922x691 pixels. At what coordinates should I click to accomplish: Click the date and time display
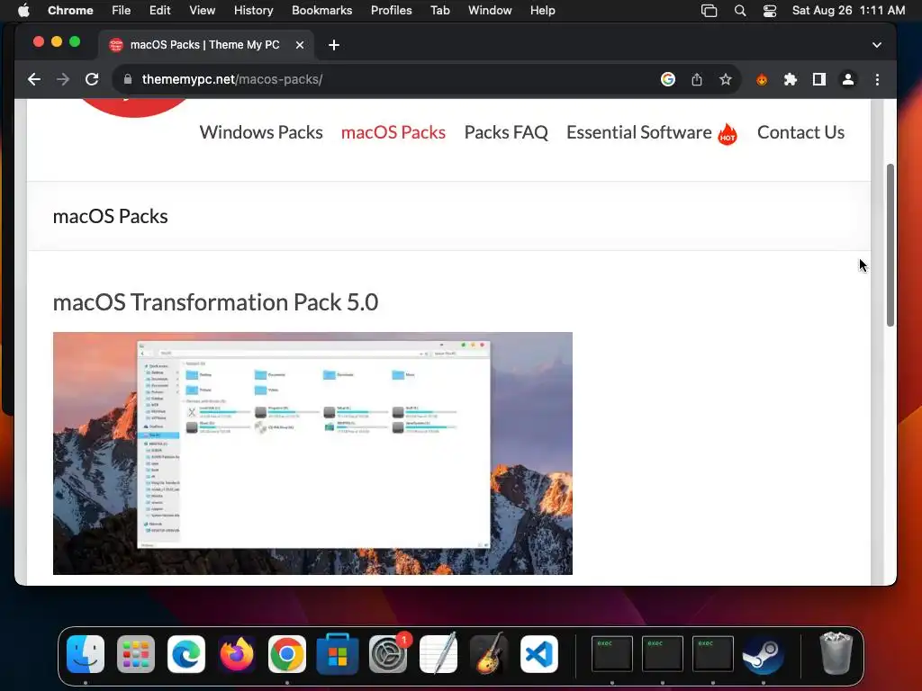click(x=848, y=10)
